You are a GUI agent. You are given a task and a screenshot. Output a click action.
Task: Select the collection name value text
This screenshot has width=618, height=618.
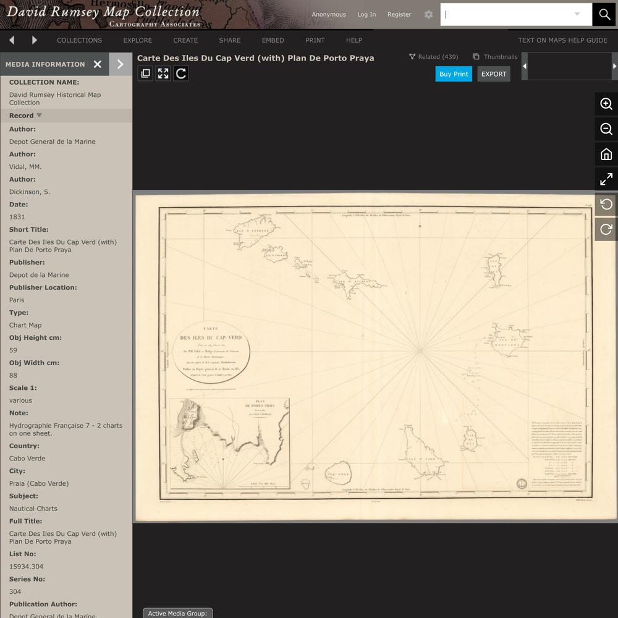click(x=55, y=98)
